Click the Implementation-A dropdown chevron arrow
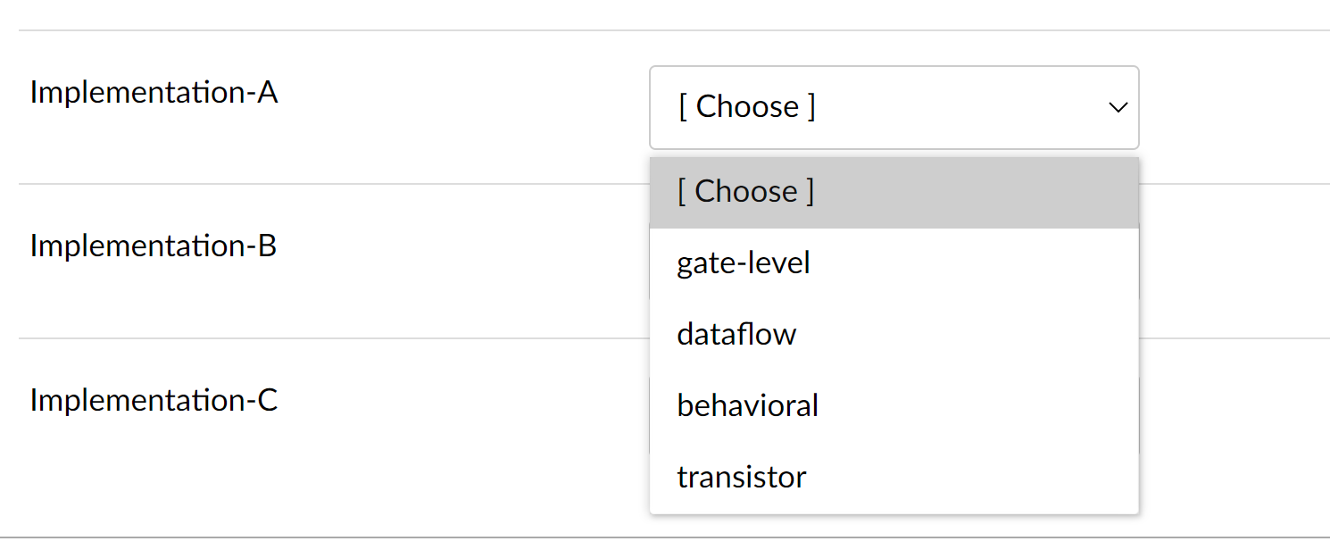This screenshot has height=558, width=1330. coord(1118,107)
